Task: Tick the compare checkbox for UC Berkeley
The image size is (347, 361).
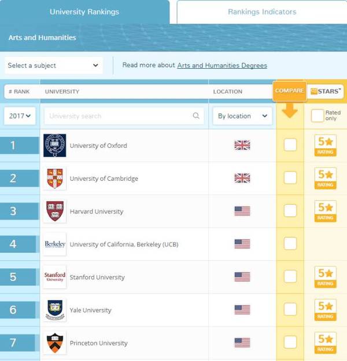Action: [x=290, y=244]
